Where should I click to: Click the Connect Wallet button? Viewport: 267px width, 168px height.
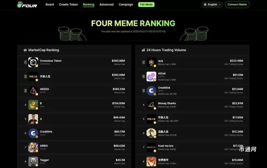pos(237,4)
